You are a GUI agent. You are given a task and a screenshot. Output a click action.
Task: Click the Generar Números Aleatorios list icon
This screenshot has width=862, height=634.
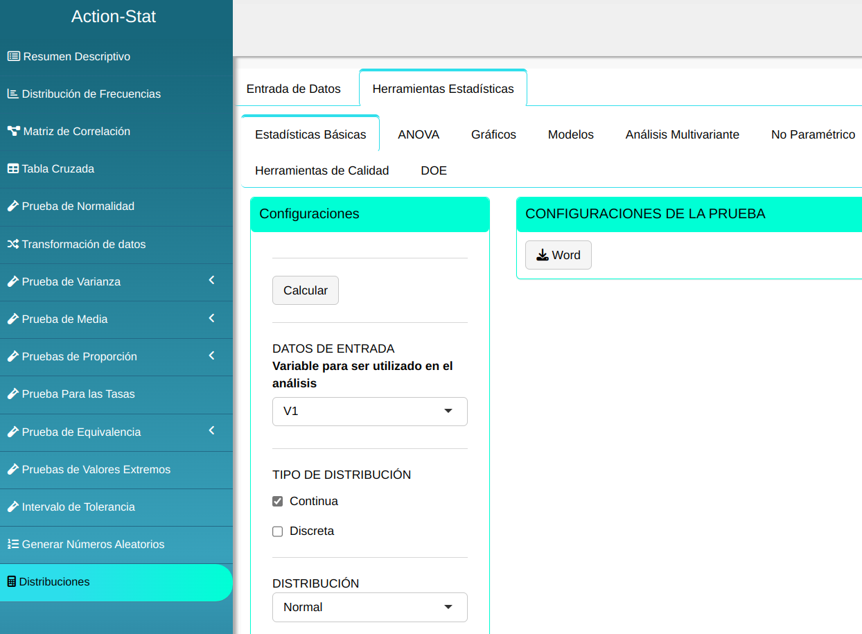(12, 544)
